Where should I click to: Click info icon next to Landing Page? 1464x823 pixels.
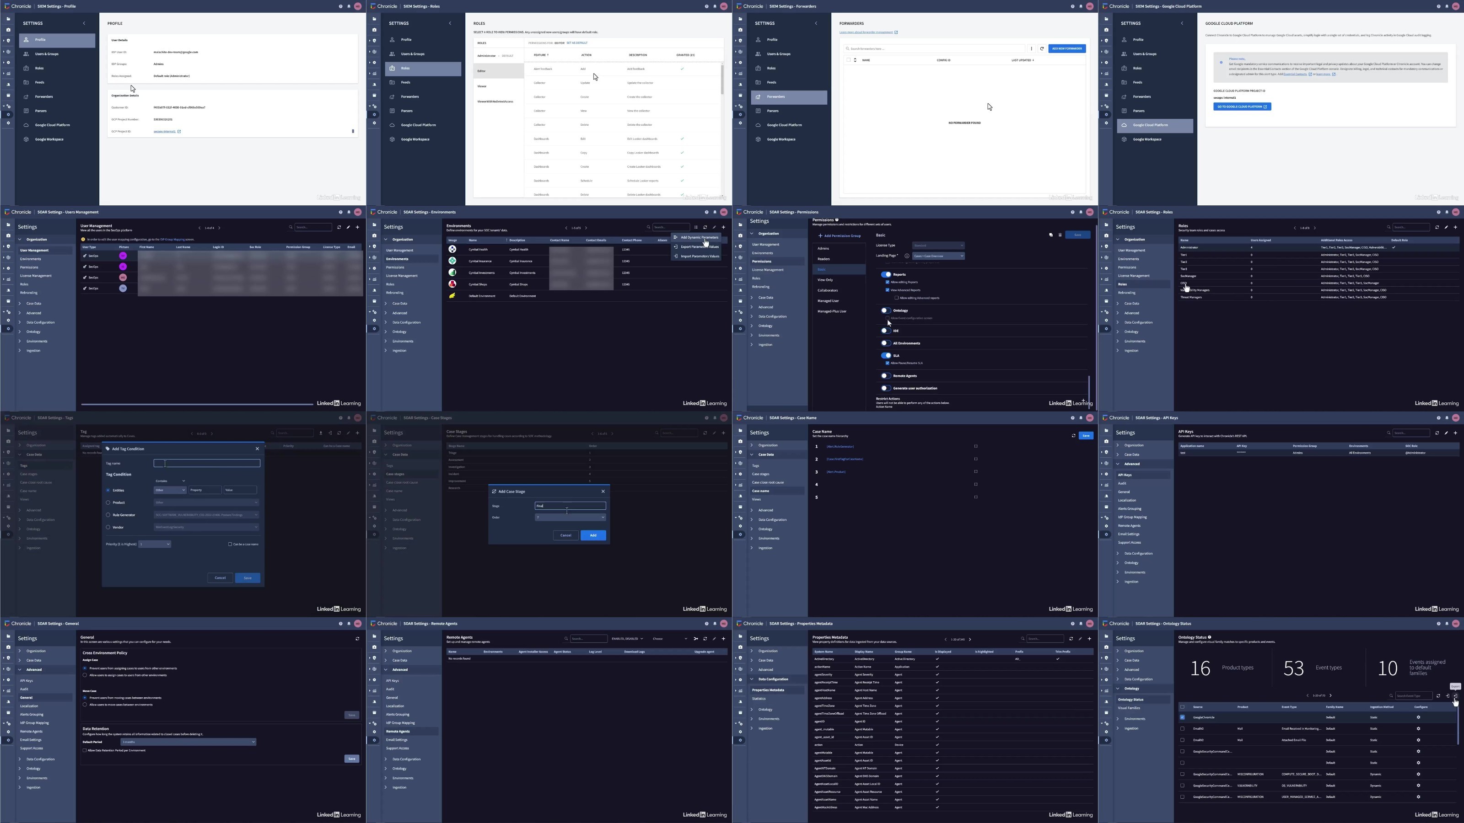point(906,256)
